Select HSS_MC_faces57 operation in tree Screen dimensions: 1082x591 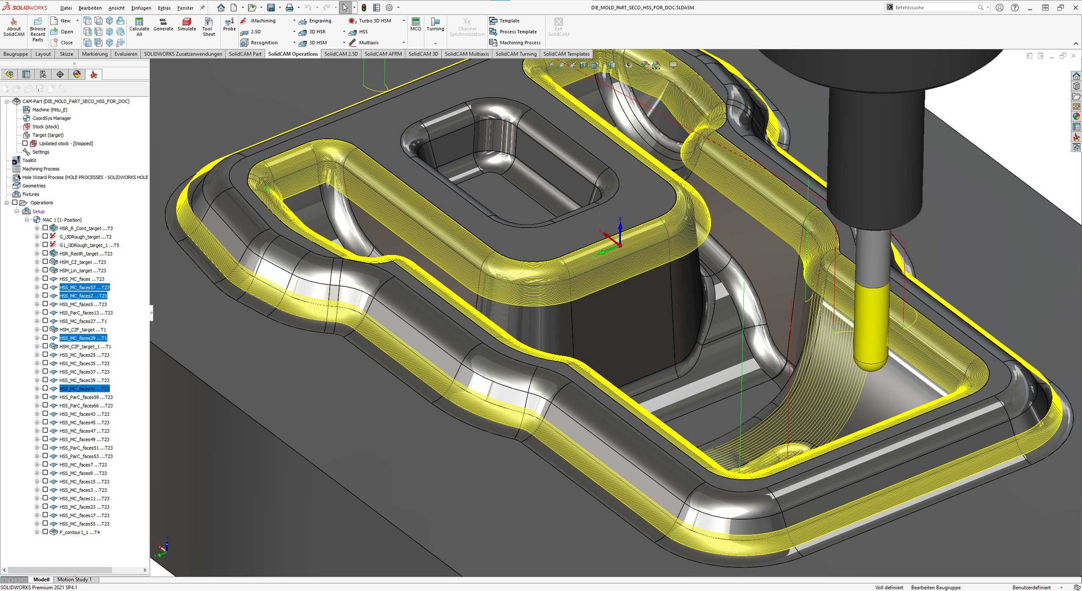[x=85, y=288]
